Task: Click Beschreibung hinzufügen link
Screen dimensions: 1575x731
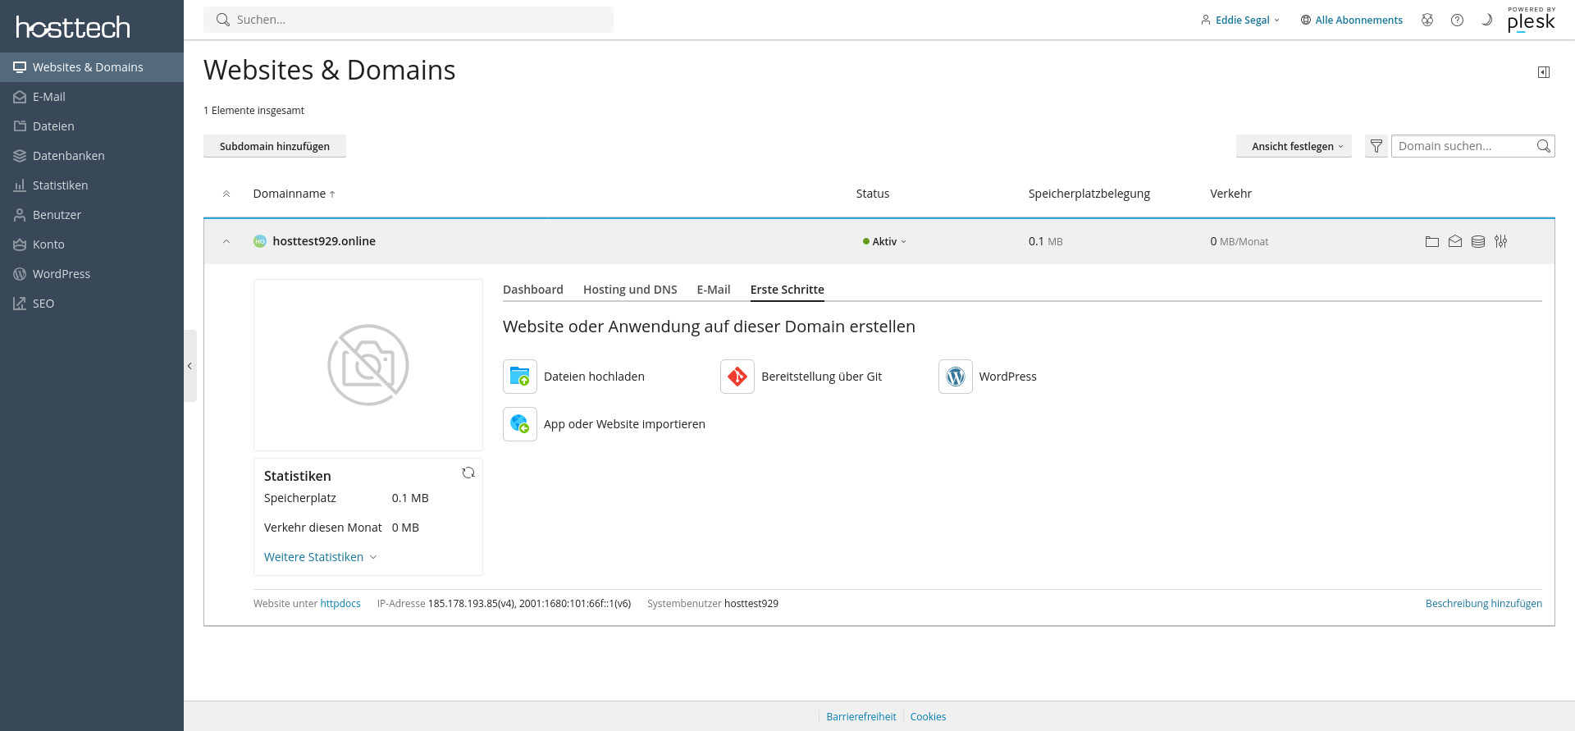Action: click(x=1484, y=604)
